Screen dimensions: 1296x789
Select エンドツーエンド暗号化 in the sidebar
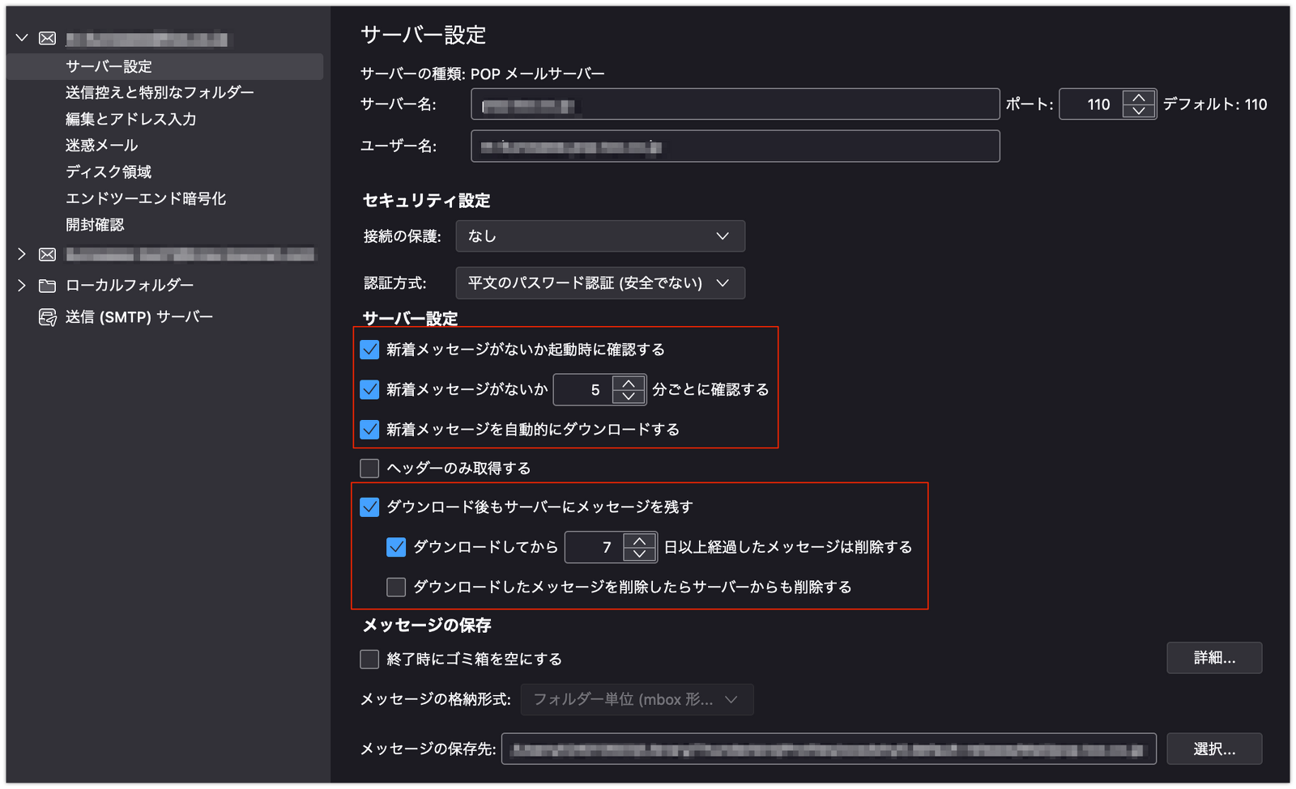(x=146, y=199)
